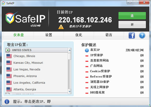Click the DNS隐私权 label
Viewport: 151px width, 107px height.
[x=97, y=92]
